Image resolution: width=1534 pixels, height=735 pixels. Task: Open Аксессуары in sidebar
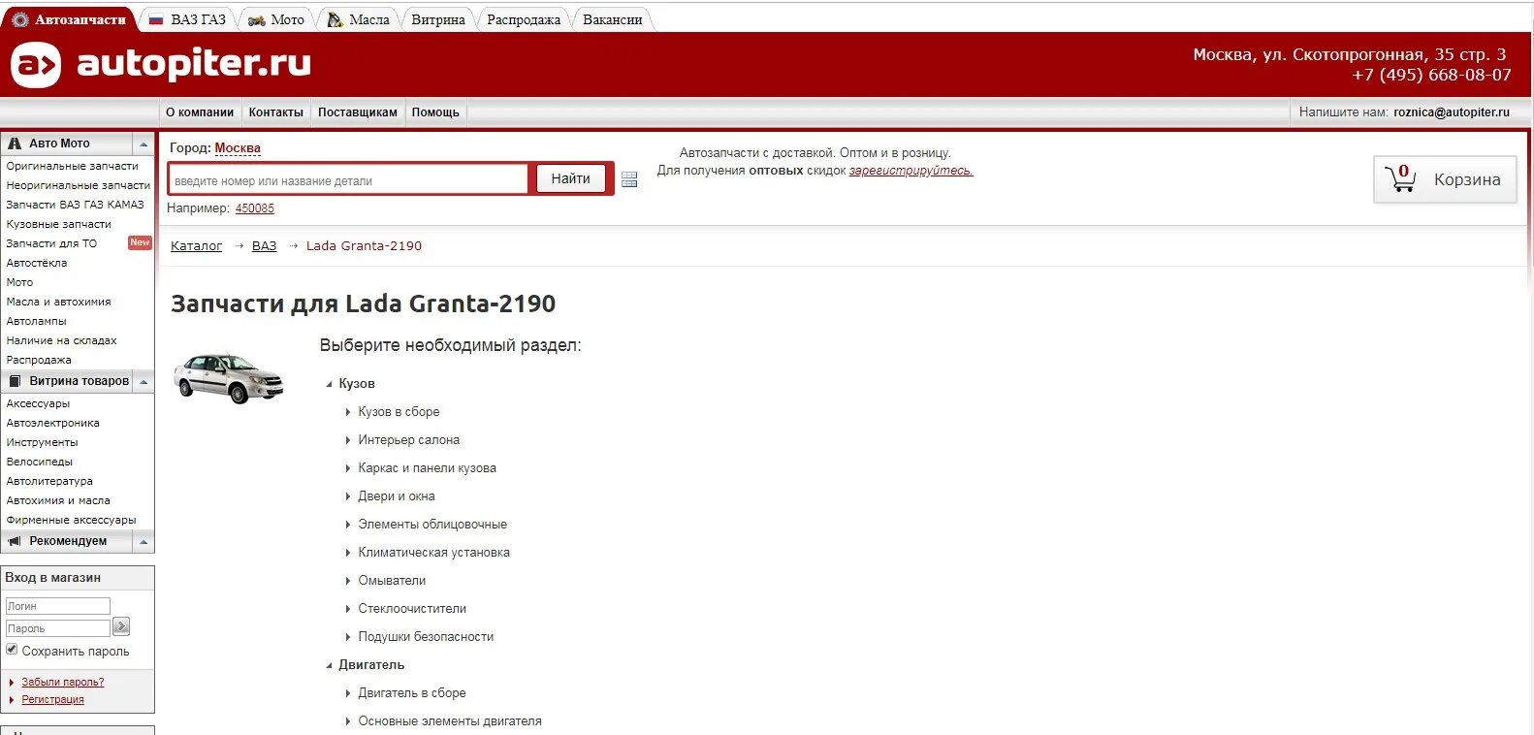click(39, 404)
